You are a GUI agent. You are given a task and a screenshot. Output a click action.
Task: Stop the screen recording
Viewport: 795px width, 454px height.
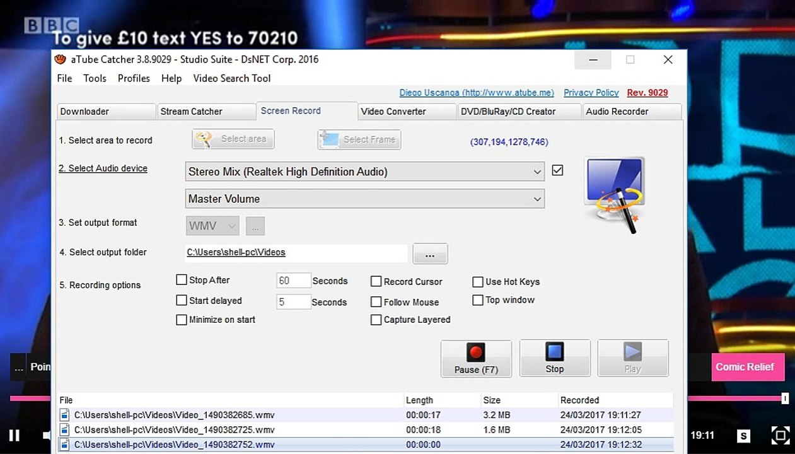click(x=555, y=358)
